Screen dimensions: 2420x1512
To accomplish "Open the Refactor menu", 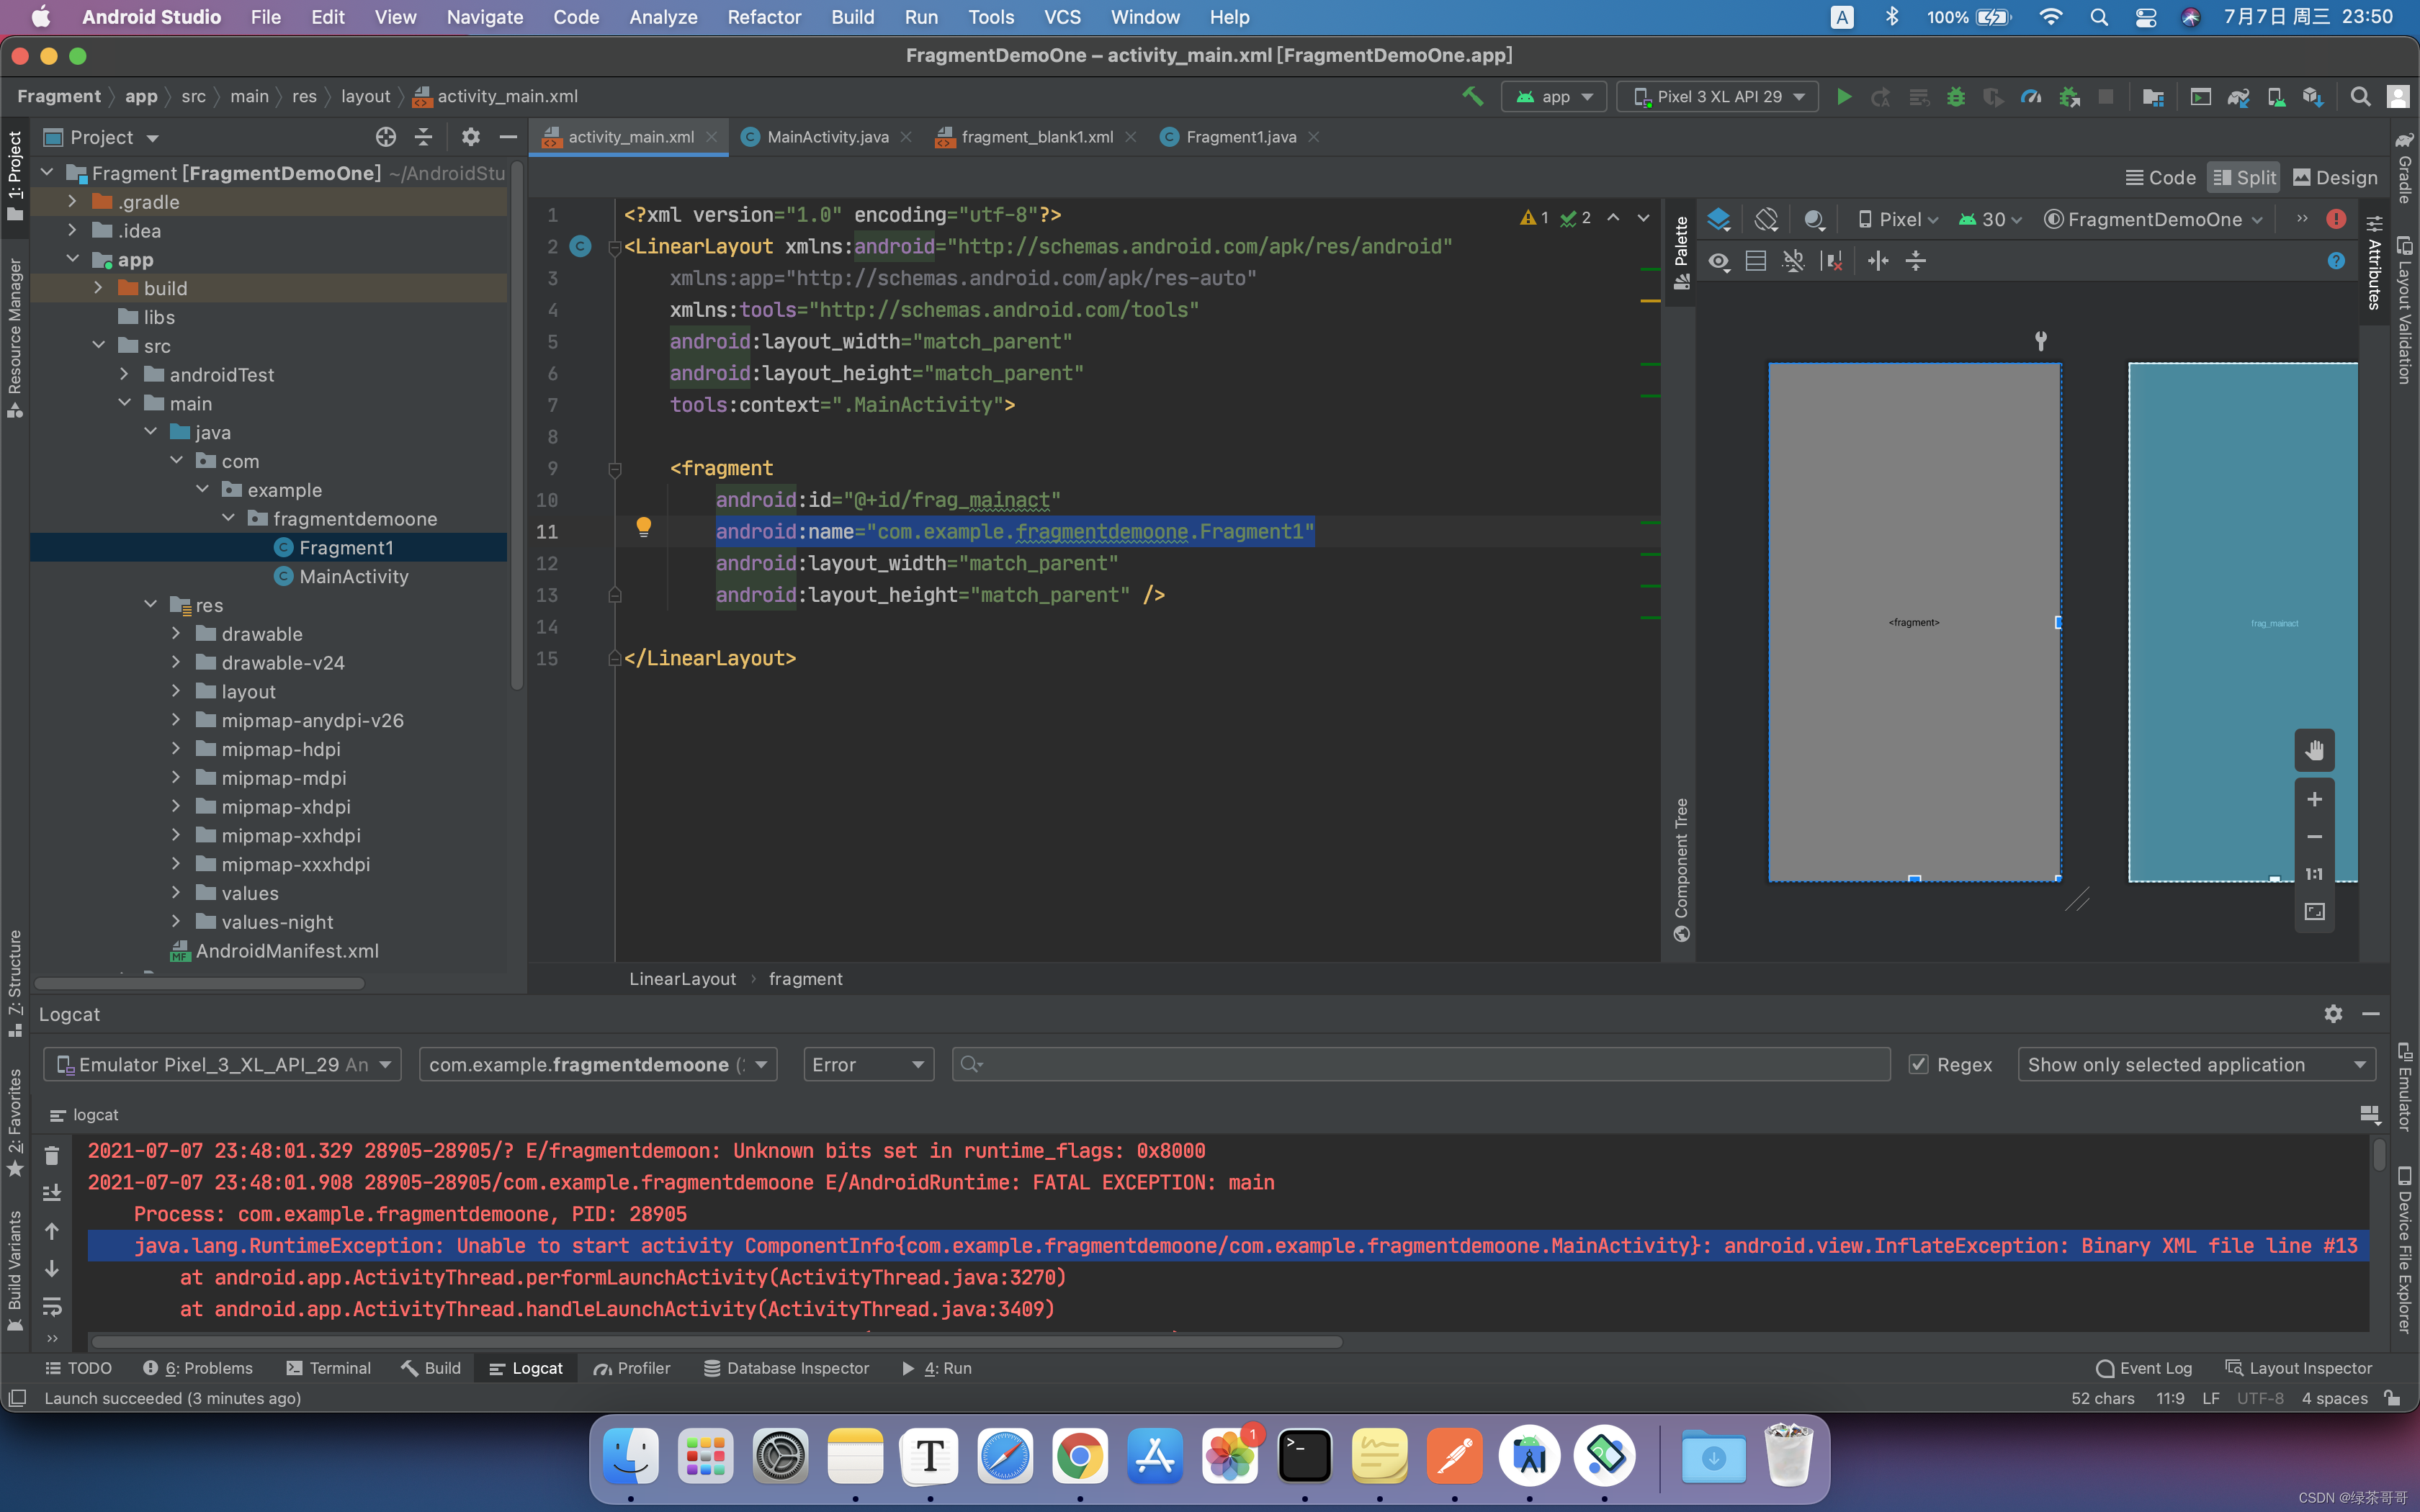I will pos(764,17).
